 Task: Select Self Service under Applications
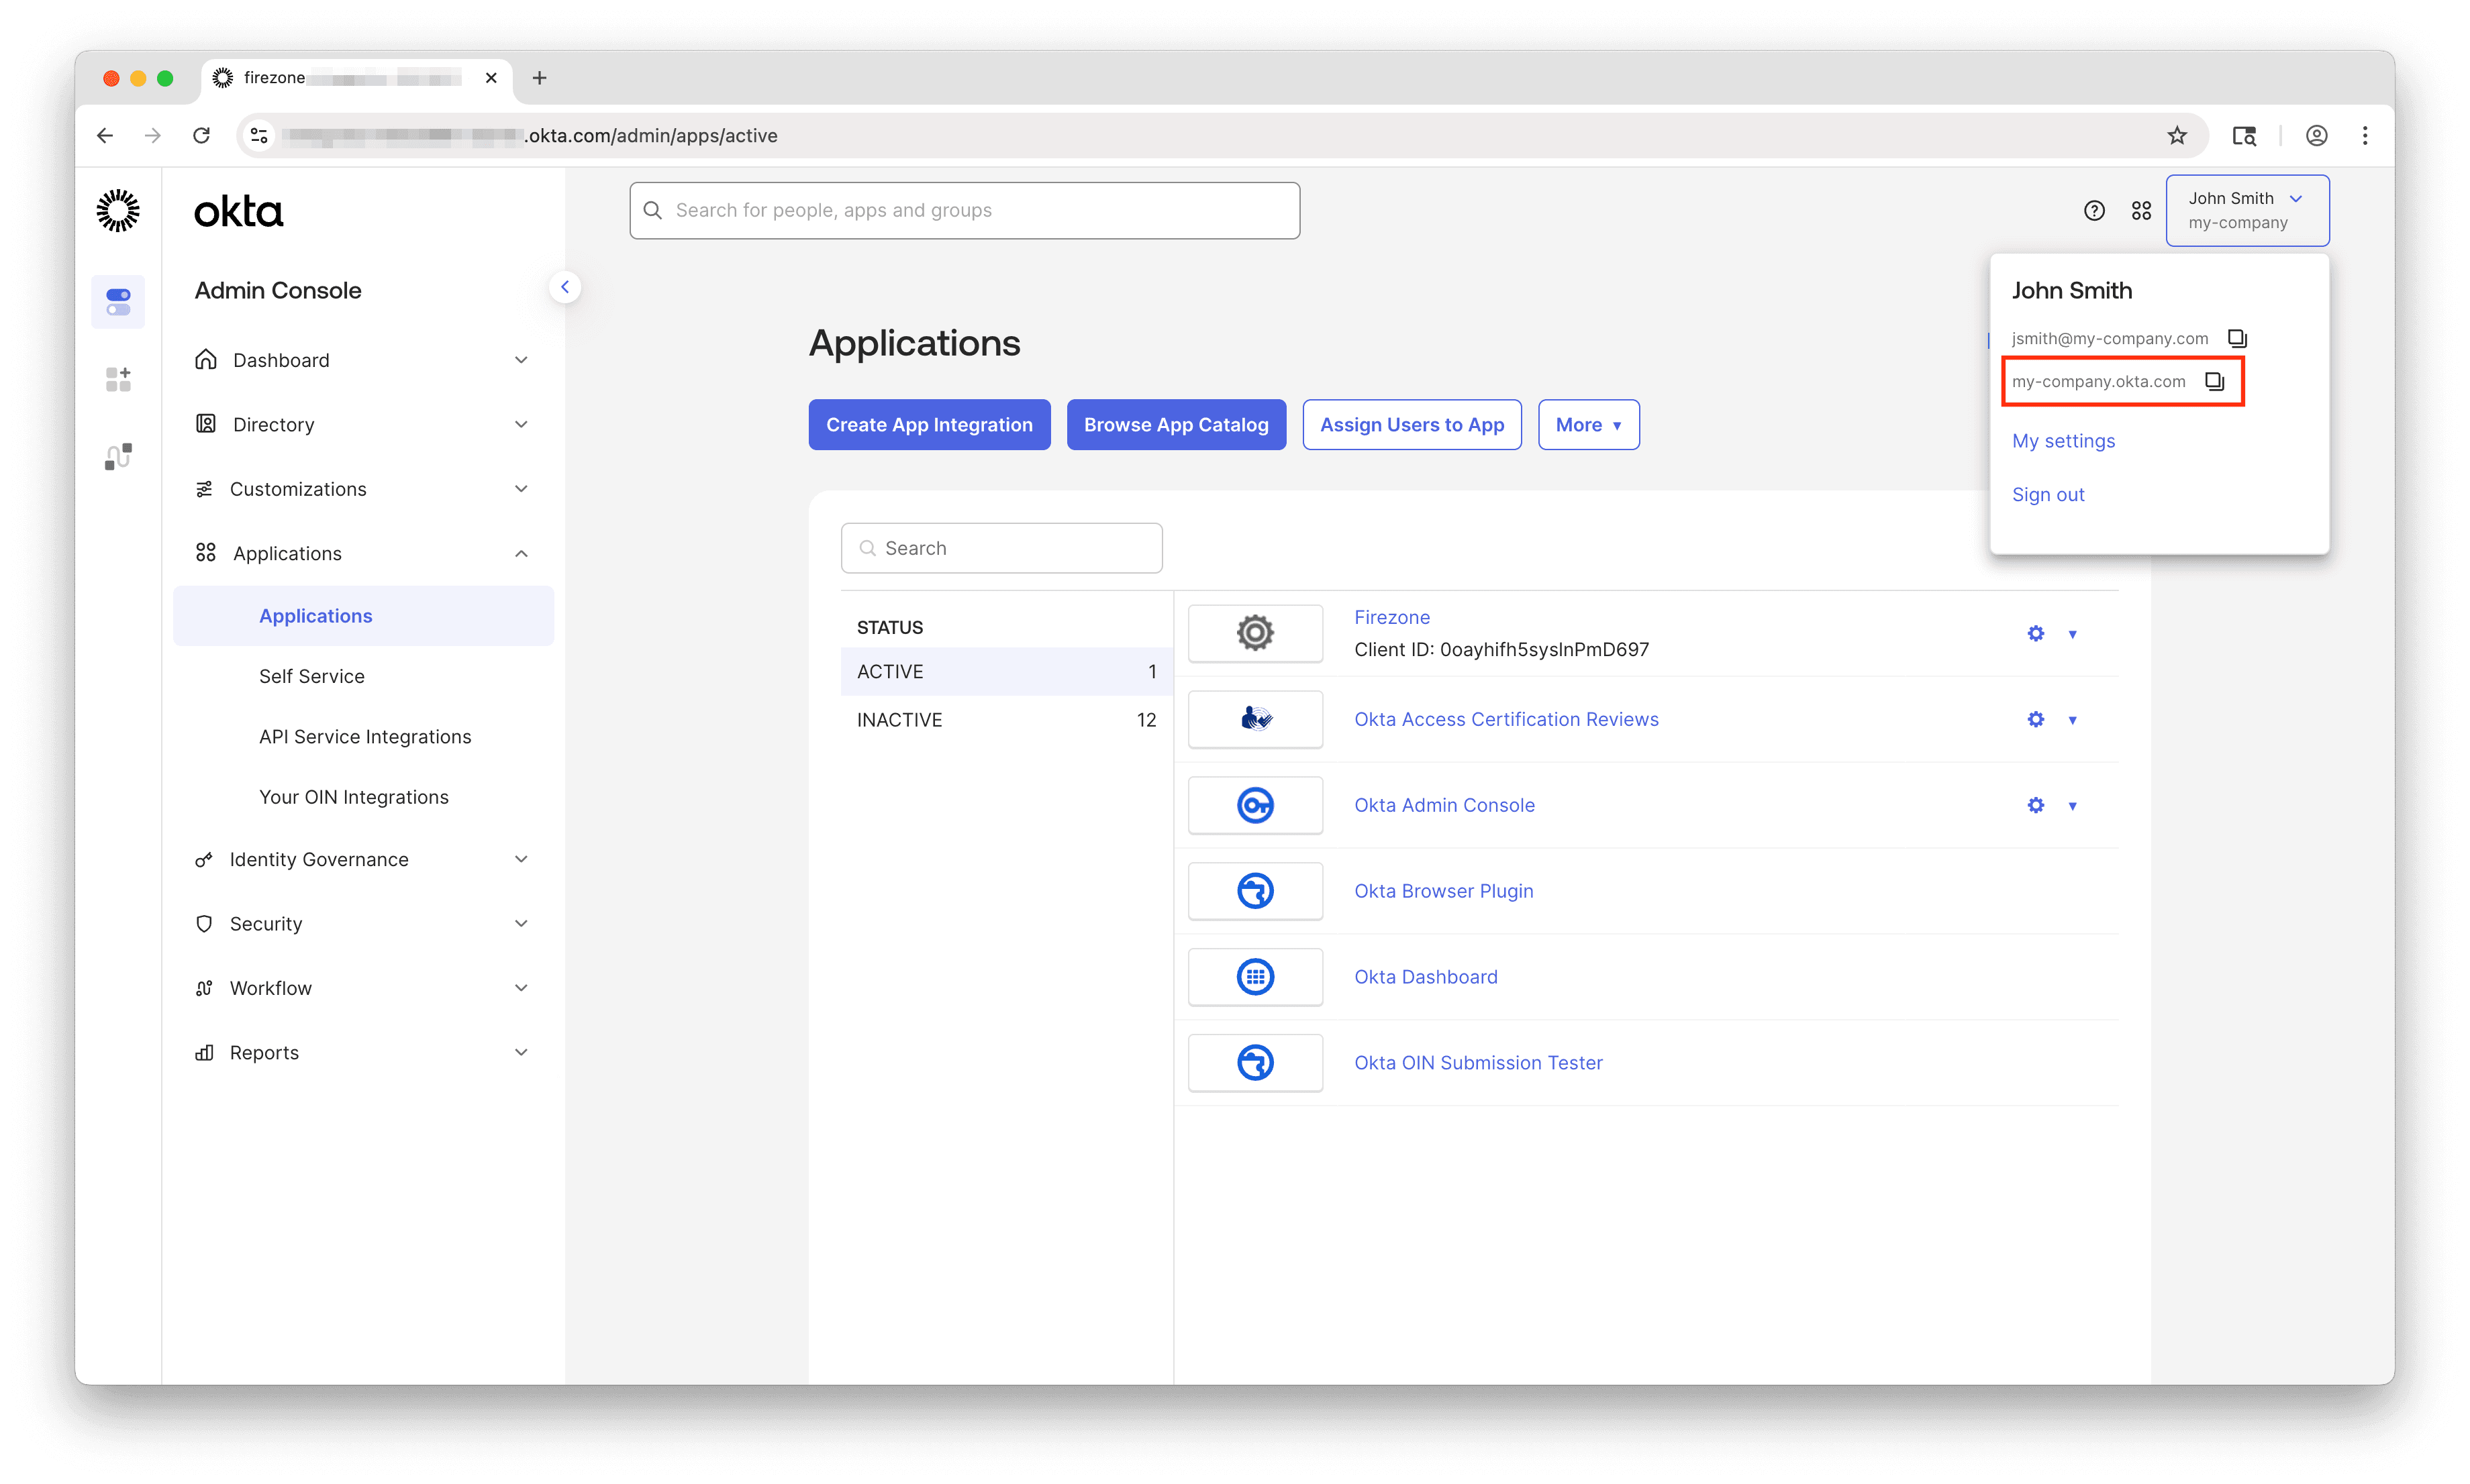(x=311, y=676)
